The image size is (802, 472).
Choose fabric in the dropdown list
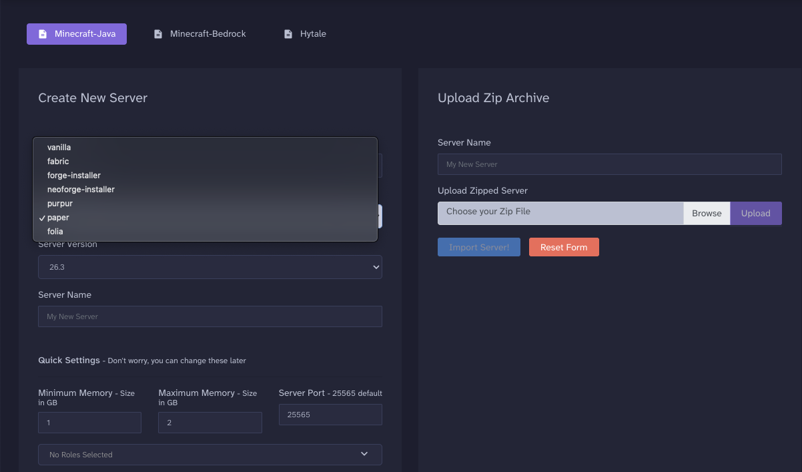(x=205, y=162)
